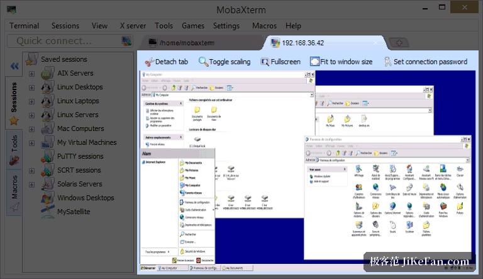Expand AIX Servers tree node
The width and height of the screenshot is (483, 279).
[31, 74]
